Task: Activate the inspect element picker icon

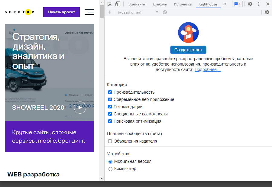Action: coord(110,4)
